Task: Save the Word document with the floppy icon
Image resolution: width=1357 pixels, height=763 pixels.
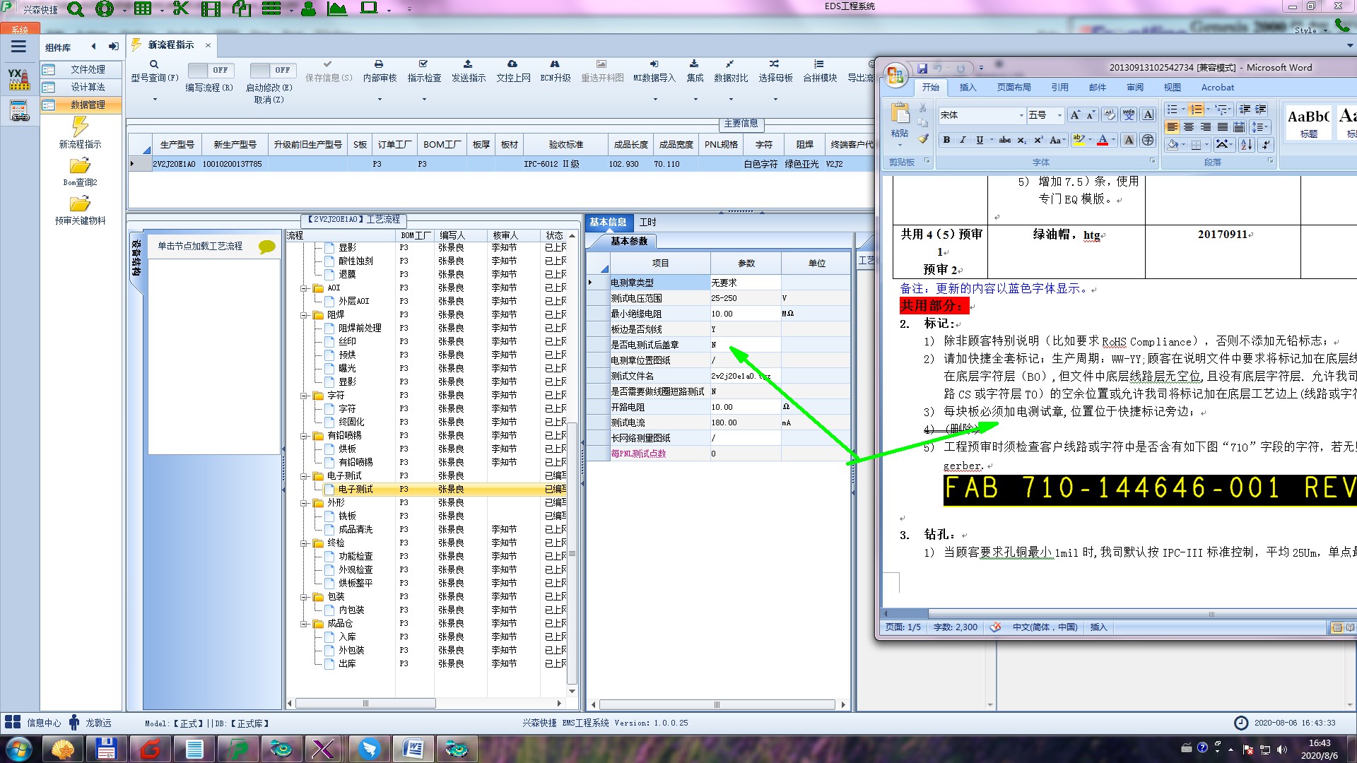Action: click(x=922, y=69)
